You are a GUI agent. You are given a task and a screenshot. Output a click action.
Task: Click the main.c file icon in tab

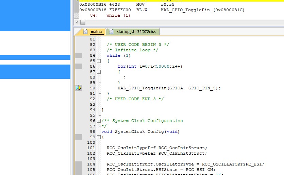click(85, 32)
